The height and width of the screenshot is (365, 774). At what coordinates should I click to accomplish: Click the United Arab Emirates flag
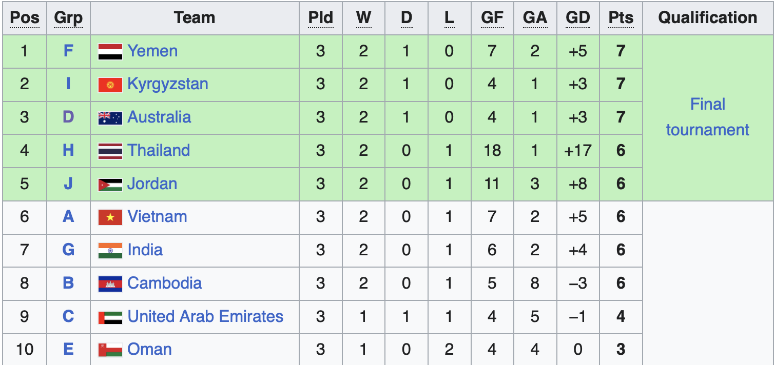pyautogui.click(x=110, y=317)
